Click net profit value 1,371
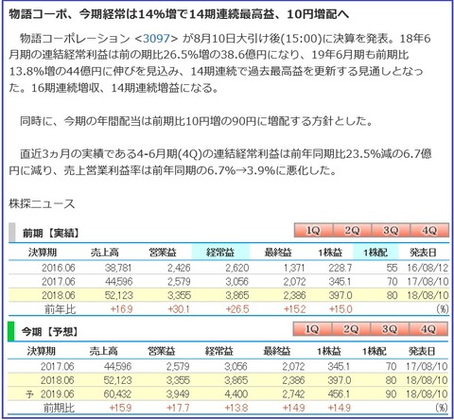 tap(294, 268)
